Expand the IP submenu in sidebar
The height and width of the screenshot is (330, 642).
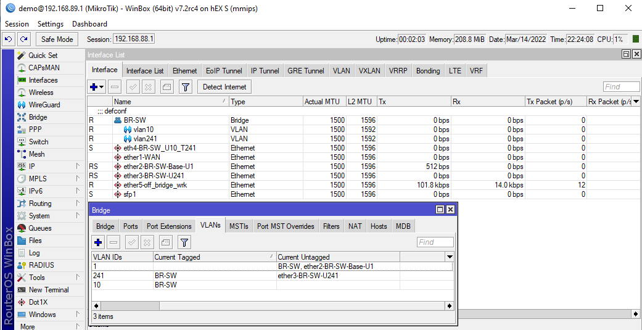click(x=77, y=166)
